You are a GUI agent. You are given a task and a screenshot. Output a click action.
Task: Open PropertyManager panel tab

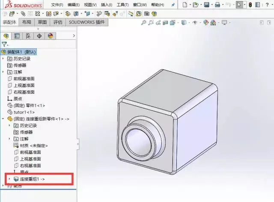pos(17,36)
